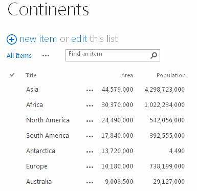Click population value 738,199,000
The image size is (197, 191).
tap(167, 166)
